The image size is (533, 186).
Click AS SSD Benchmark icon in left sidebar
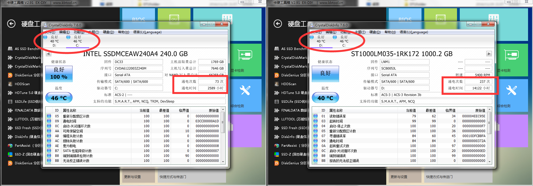point(10,49)
